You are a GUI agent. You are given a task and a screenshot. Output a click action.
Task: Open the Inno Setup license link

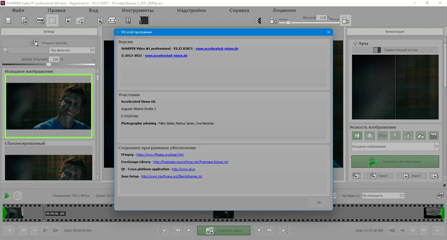[172, 176]
